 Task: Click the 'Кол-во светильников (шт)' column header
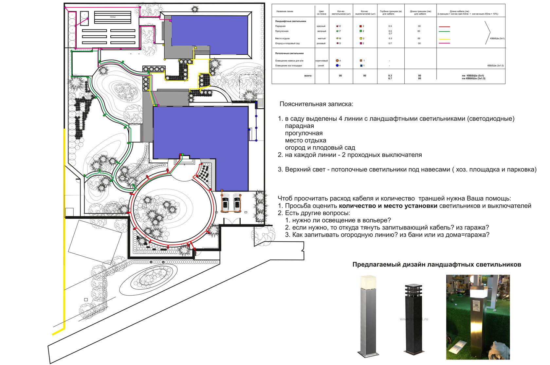[341, 13]
